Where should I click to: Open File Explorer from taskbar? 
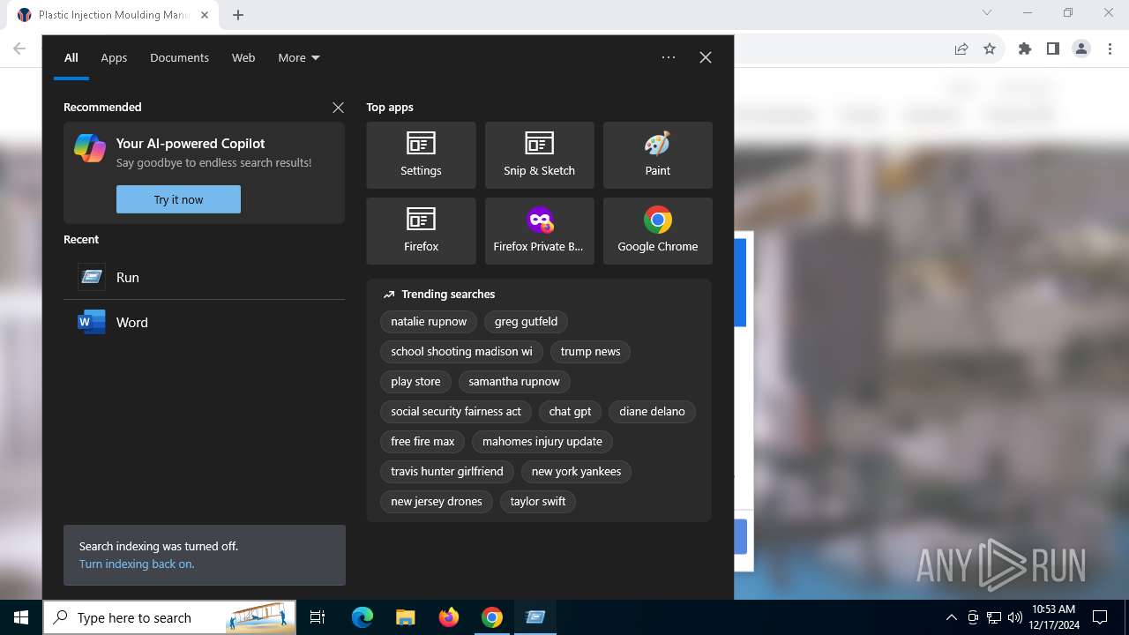[x=405, y=617]
